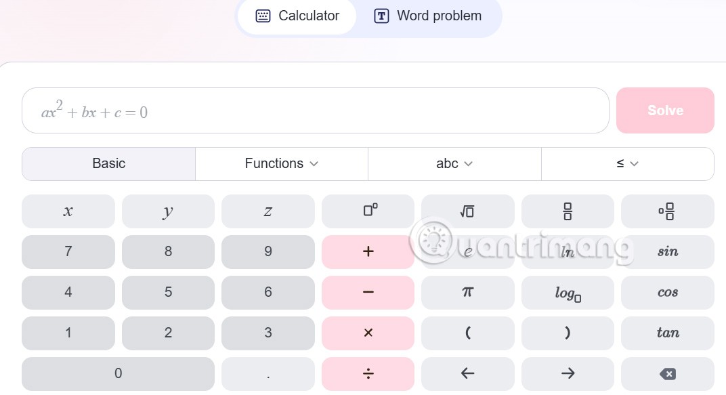Expand the Functions dropdown
Viewport: 726px width, 395px height.
pos(282,163)
